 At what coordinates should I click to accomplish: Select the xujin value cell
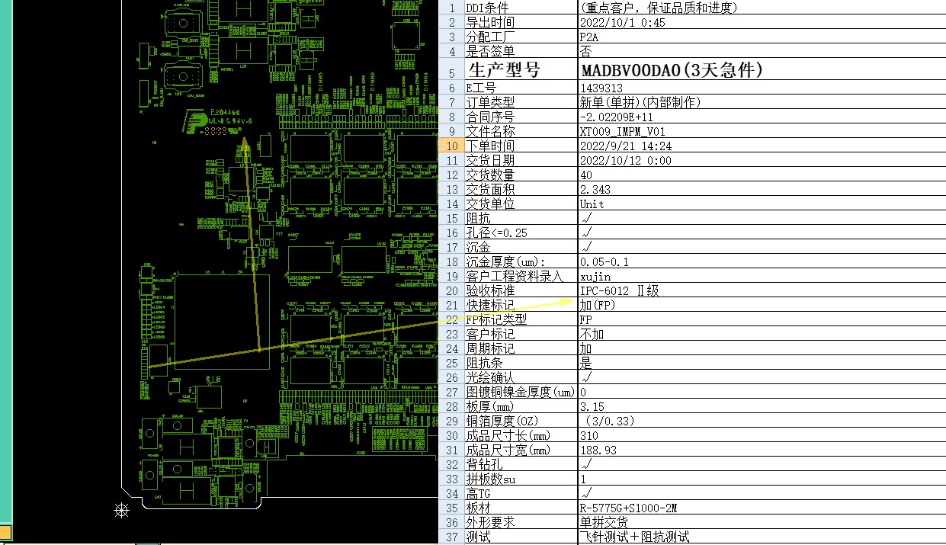point(762,276)
